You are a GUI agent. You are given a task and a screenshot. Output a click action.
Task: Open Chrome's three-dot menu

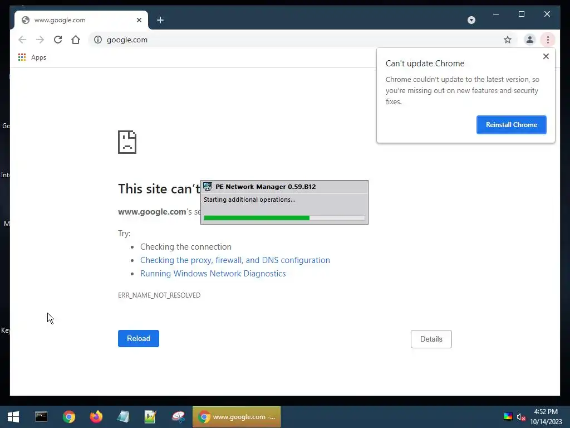(548, 40)
